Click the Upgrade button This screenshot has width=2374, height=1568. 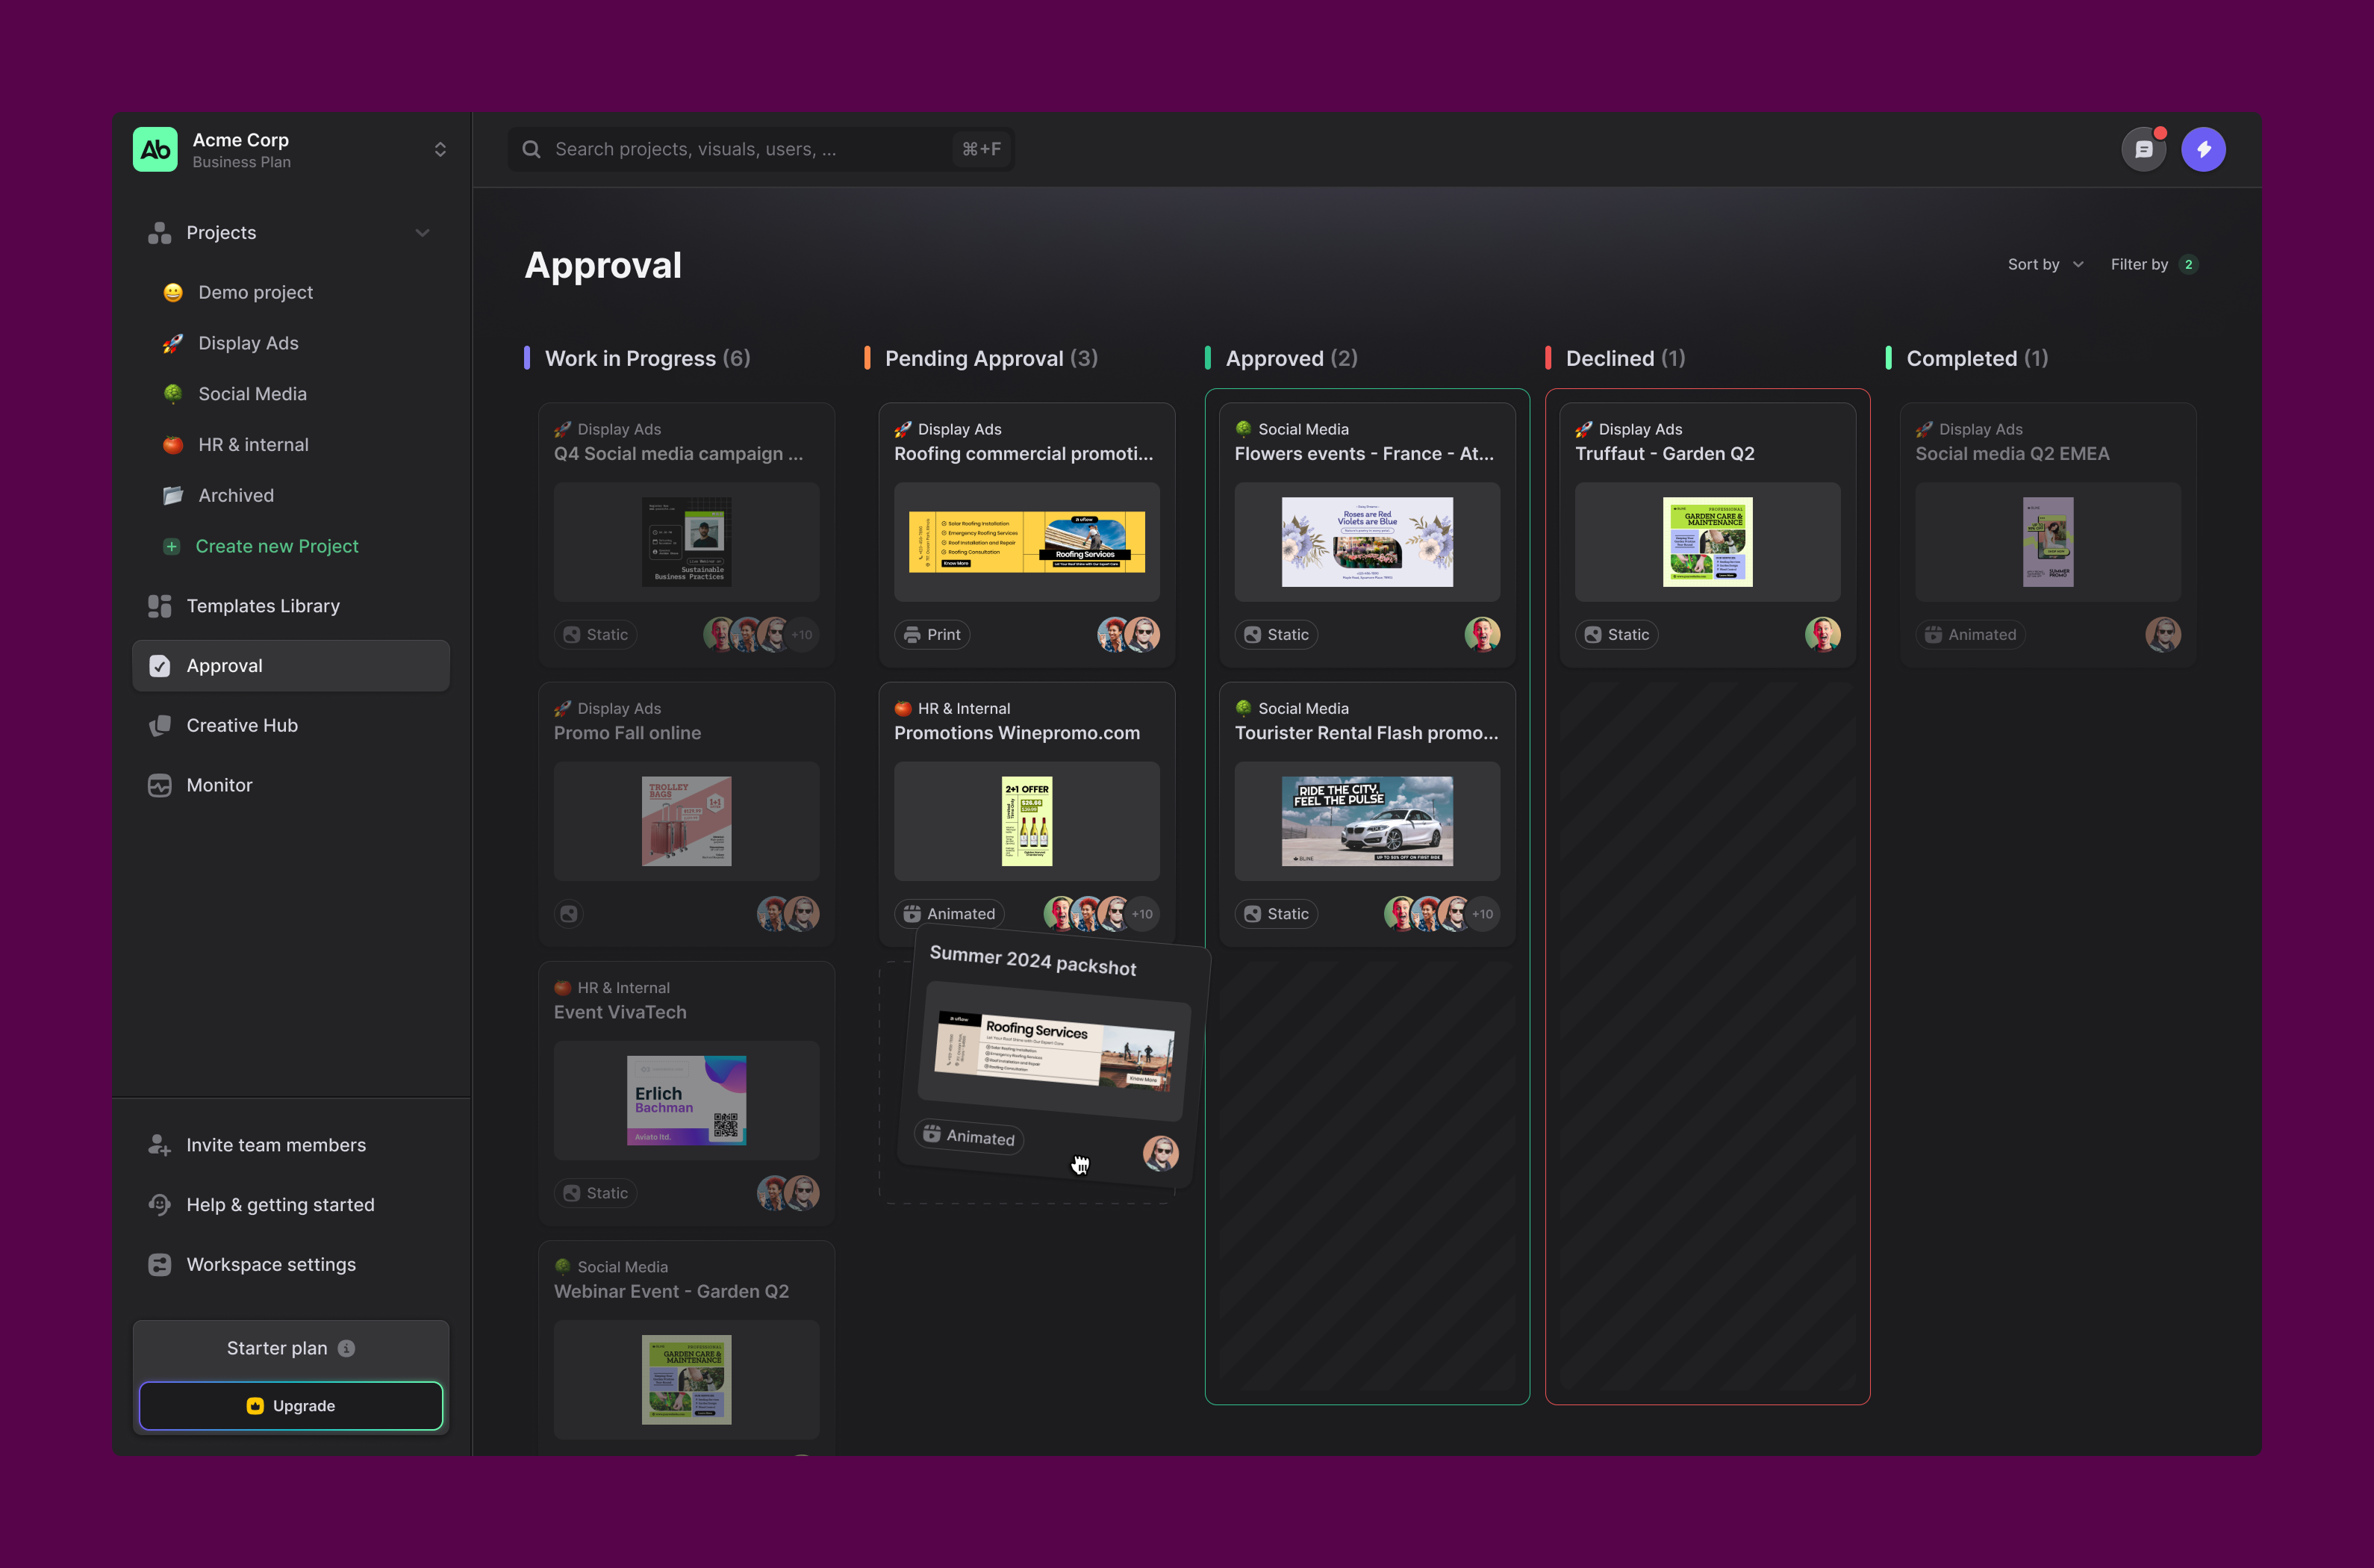click(x=291, y=1405)
